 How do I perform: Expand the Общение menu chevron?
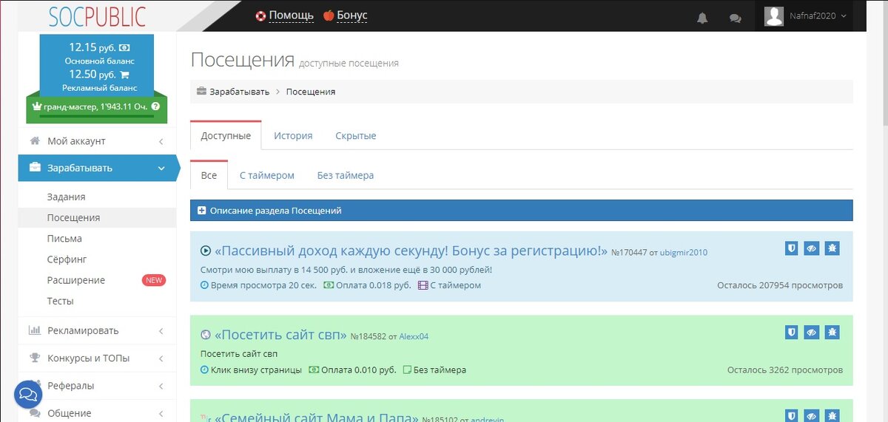161,413
